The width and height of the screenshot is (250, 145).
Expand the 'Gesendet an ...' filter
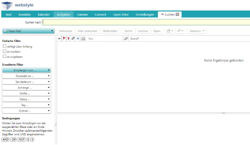[26, 76]
